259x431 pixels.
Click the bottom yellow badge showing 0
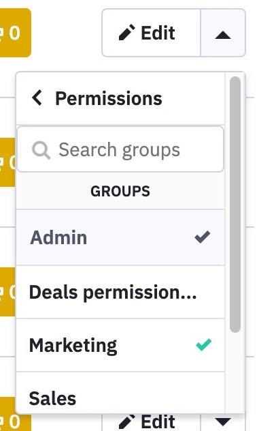(16, 414)
